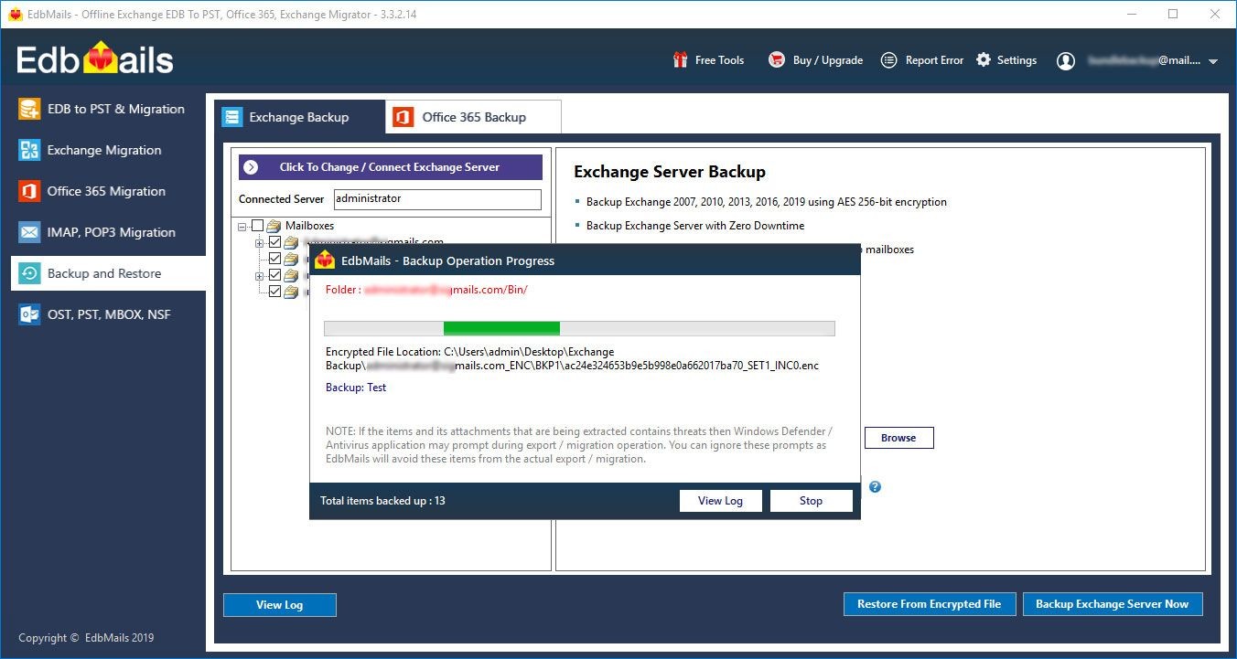Click the EdbMails logo in header
1237x659 pixels.
[95, 59]
